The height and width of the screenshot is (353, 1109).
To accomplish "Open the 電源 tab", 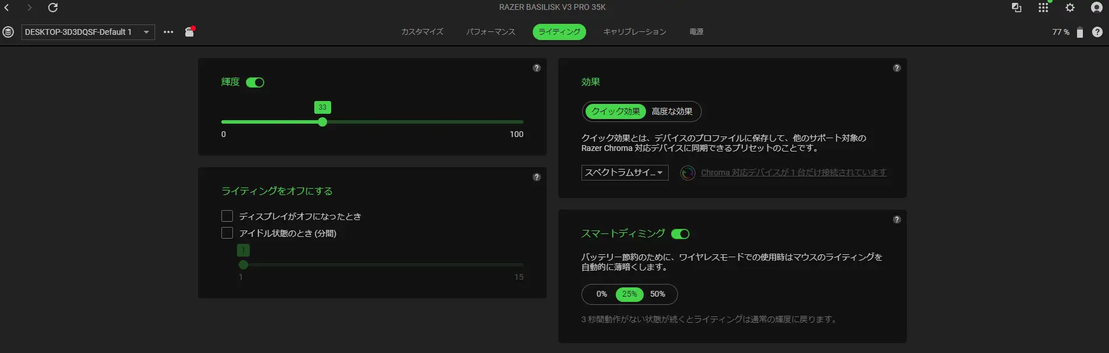I will (697, 32).
